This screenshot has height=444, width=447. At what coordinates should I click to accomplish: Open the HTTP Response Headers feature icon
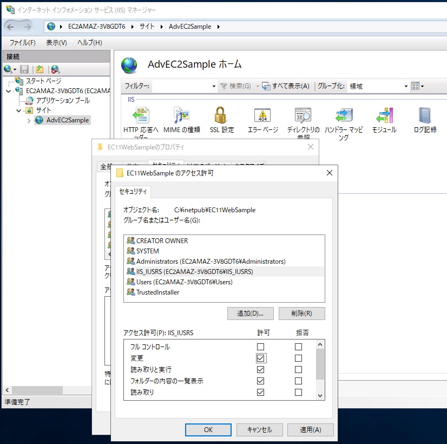coord(141,115)
